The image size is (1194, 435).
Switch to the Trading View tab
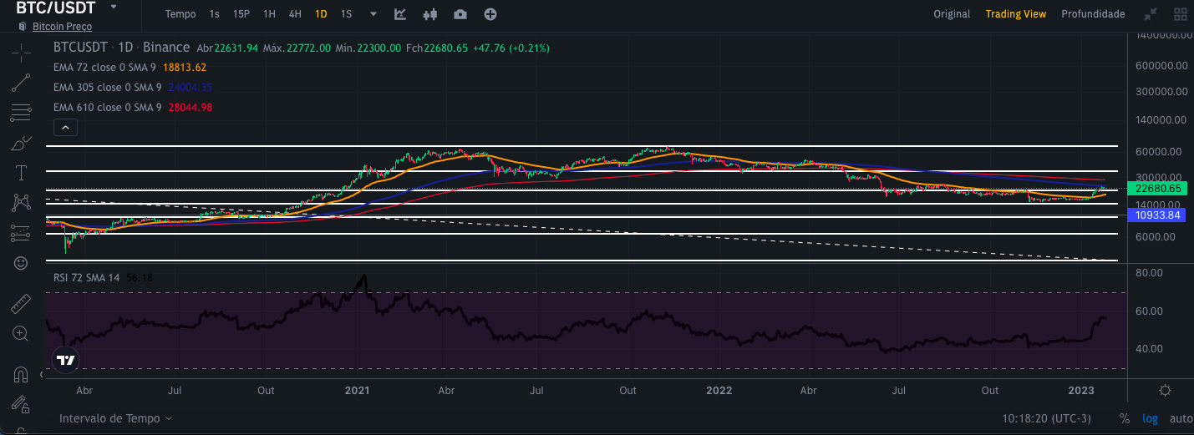point(1015,14)
